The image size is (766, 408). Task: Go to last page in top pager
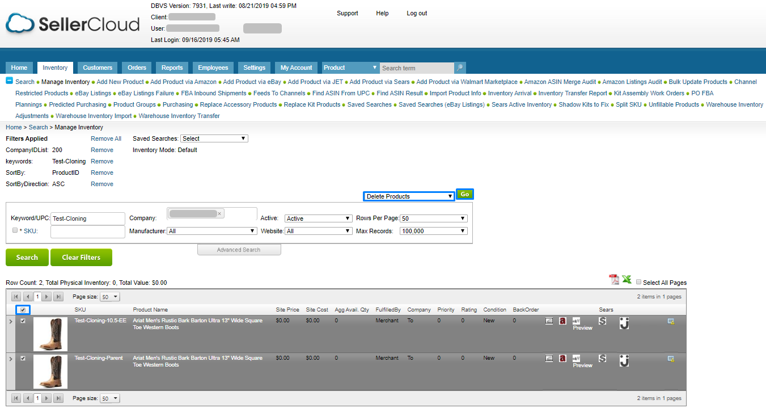pos(58,297)
